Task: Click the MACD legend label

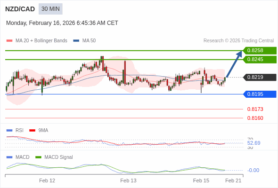Action: (x=23, y=157)
